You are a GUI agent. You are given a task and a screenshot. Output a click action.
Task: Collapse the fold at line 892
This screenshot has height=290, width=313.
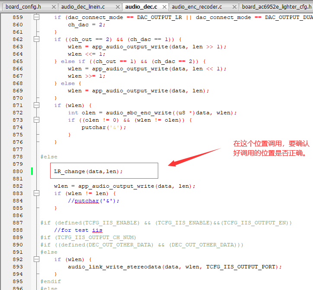[36, 259]
